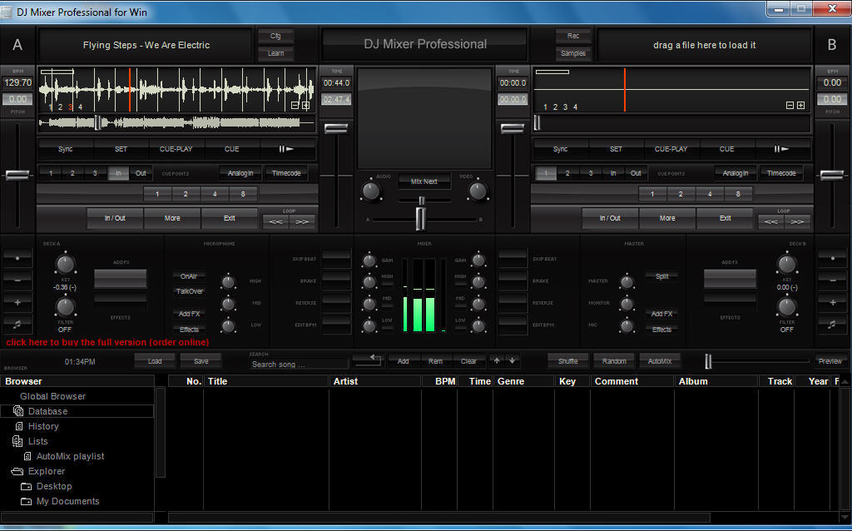Enable Timecode on deck B
Image resolution: width=852 pixels, height=531 pixels.
(781, 173)
